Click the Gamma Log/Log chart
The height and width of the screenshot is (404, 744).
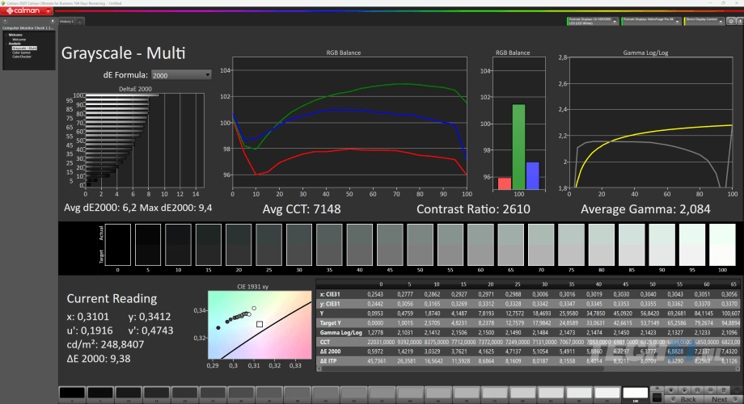tap(650, 122)
